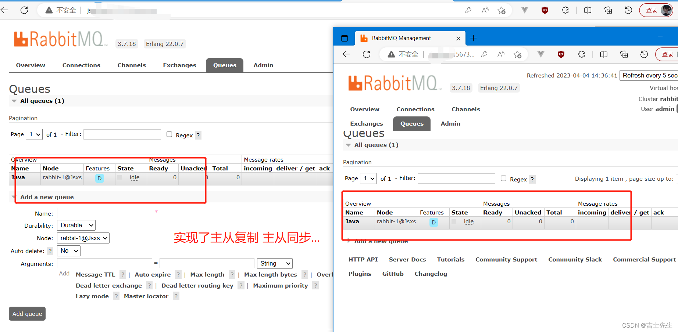This screenshot has height=332, width=678.
Task: Open uBlock shield extension in right browser
Action: (x=561, y=54)
